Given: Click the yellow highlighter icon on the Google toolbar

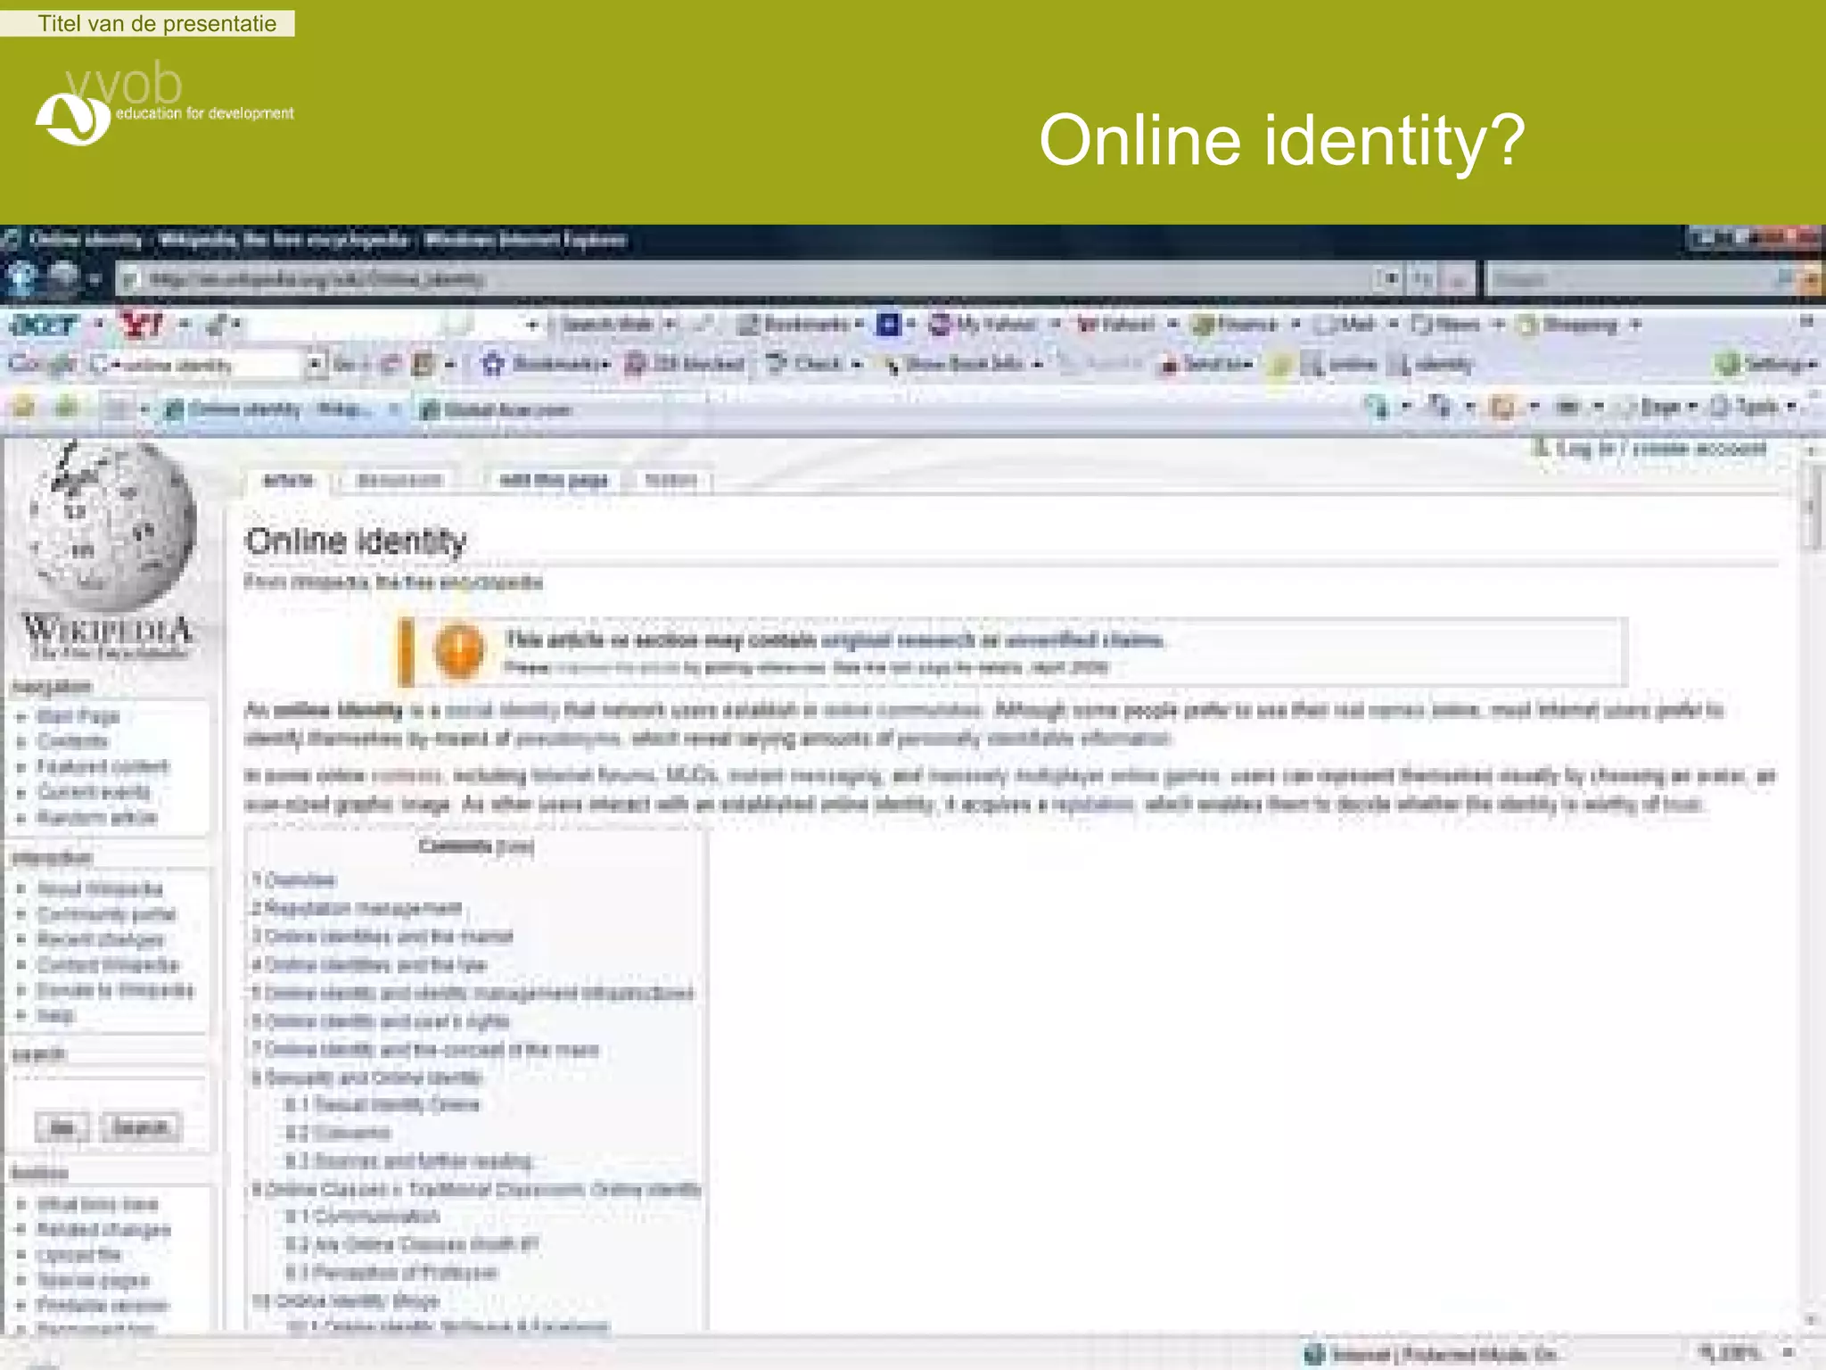Looking at the screenshot, I should 1280,365.
